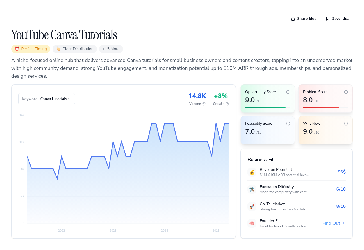Select the Perfect Timing tag
The image size is (364, 250).
coord(31,49)
